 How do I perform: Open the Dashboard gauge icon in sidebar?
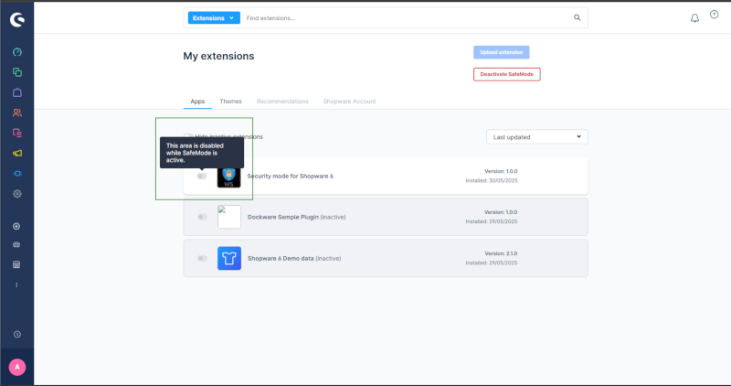17,52
